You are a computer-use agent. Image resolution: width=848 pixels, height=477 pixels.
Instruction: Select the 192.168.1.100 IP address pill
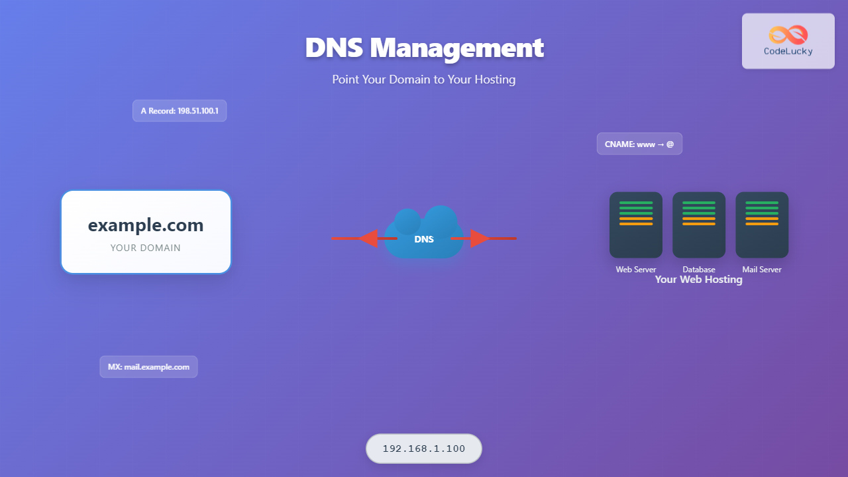click(x=424, y=449)
